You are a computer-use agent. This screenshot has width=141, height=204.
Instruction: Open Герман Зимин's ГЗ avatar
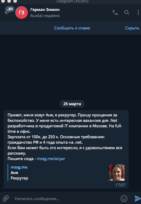22,12
